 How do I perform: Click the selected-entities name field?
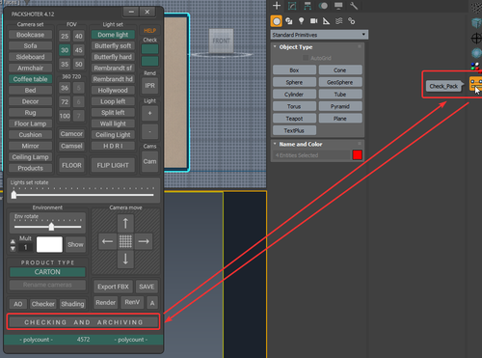(311, 155)
